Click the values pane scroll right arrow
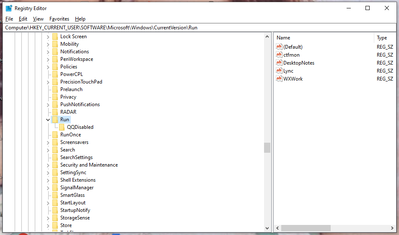Image resolution: width=399 pixels, height=235 pixels. pos(392,228)
